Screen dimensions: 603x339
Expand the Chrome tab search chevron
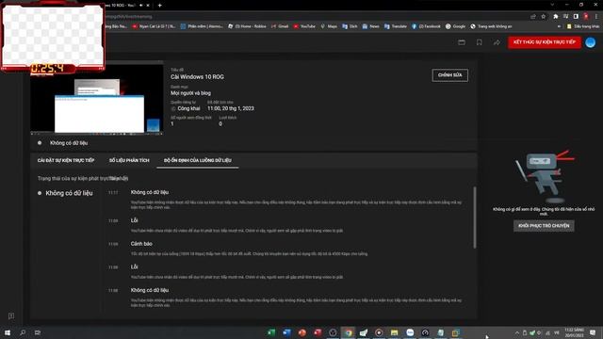552,5
